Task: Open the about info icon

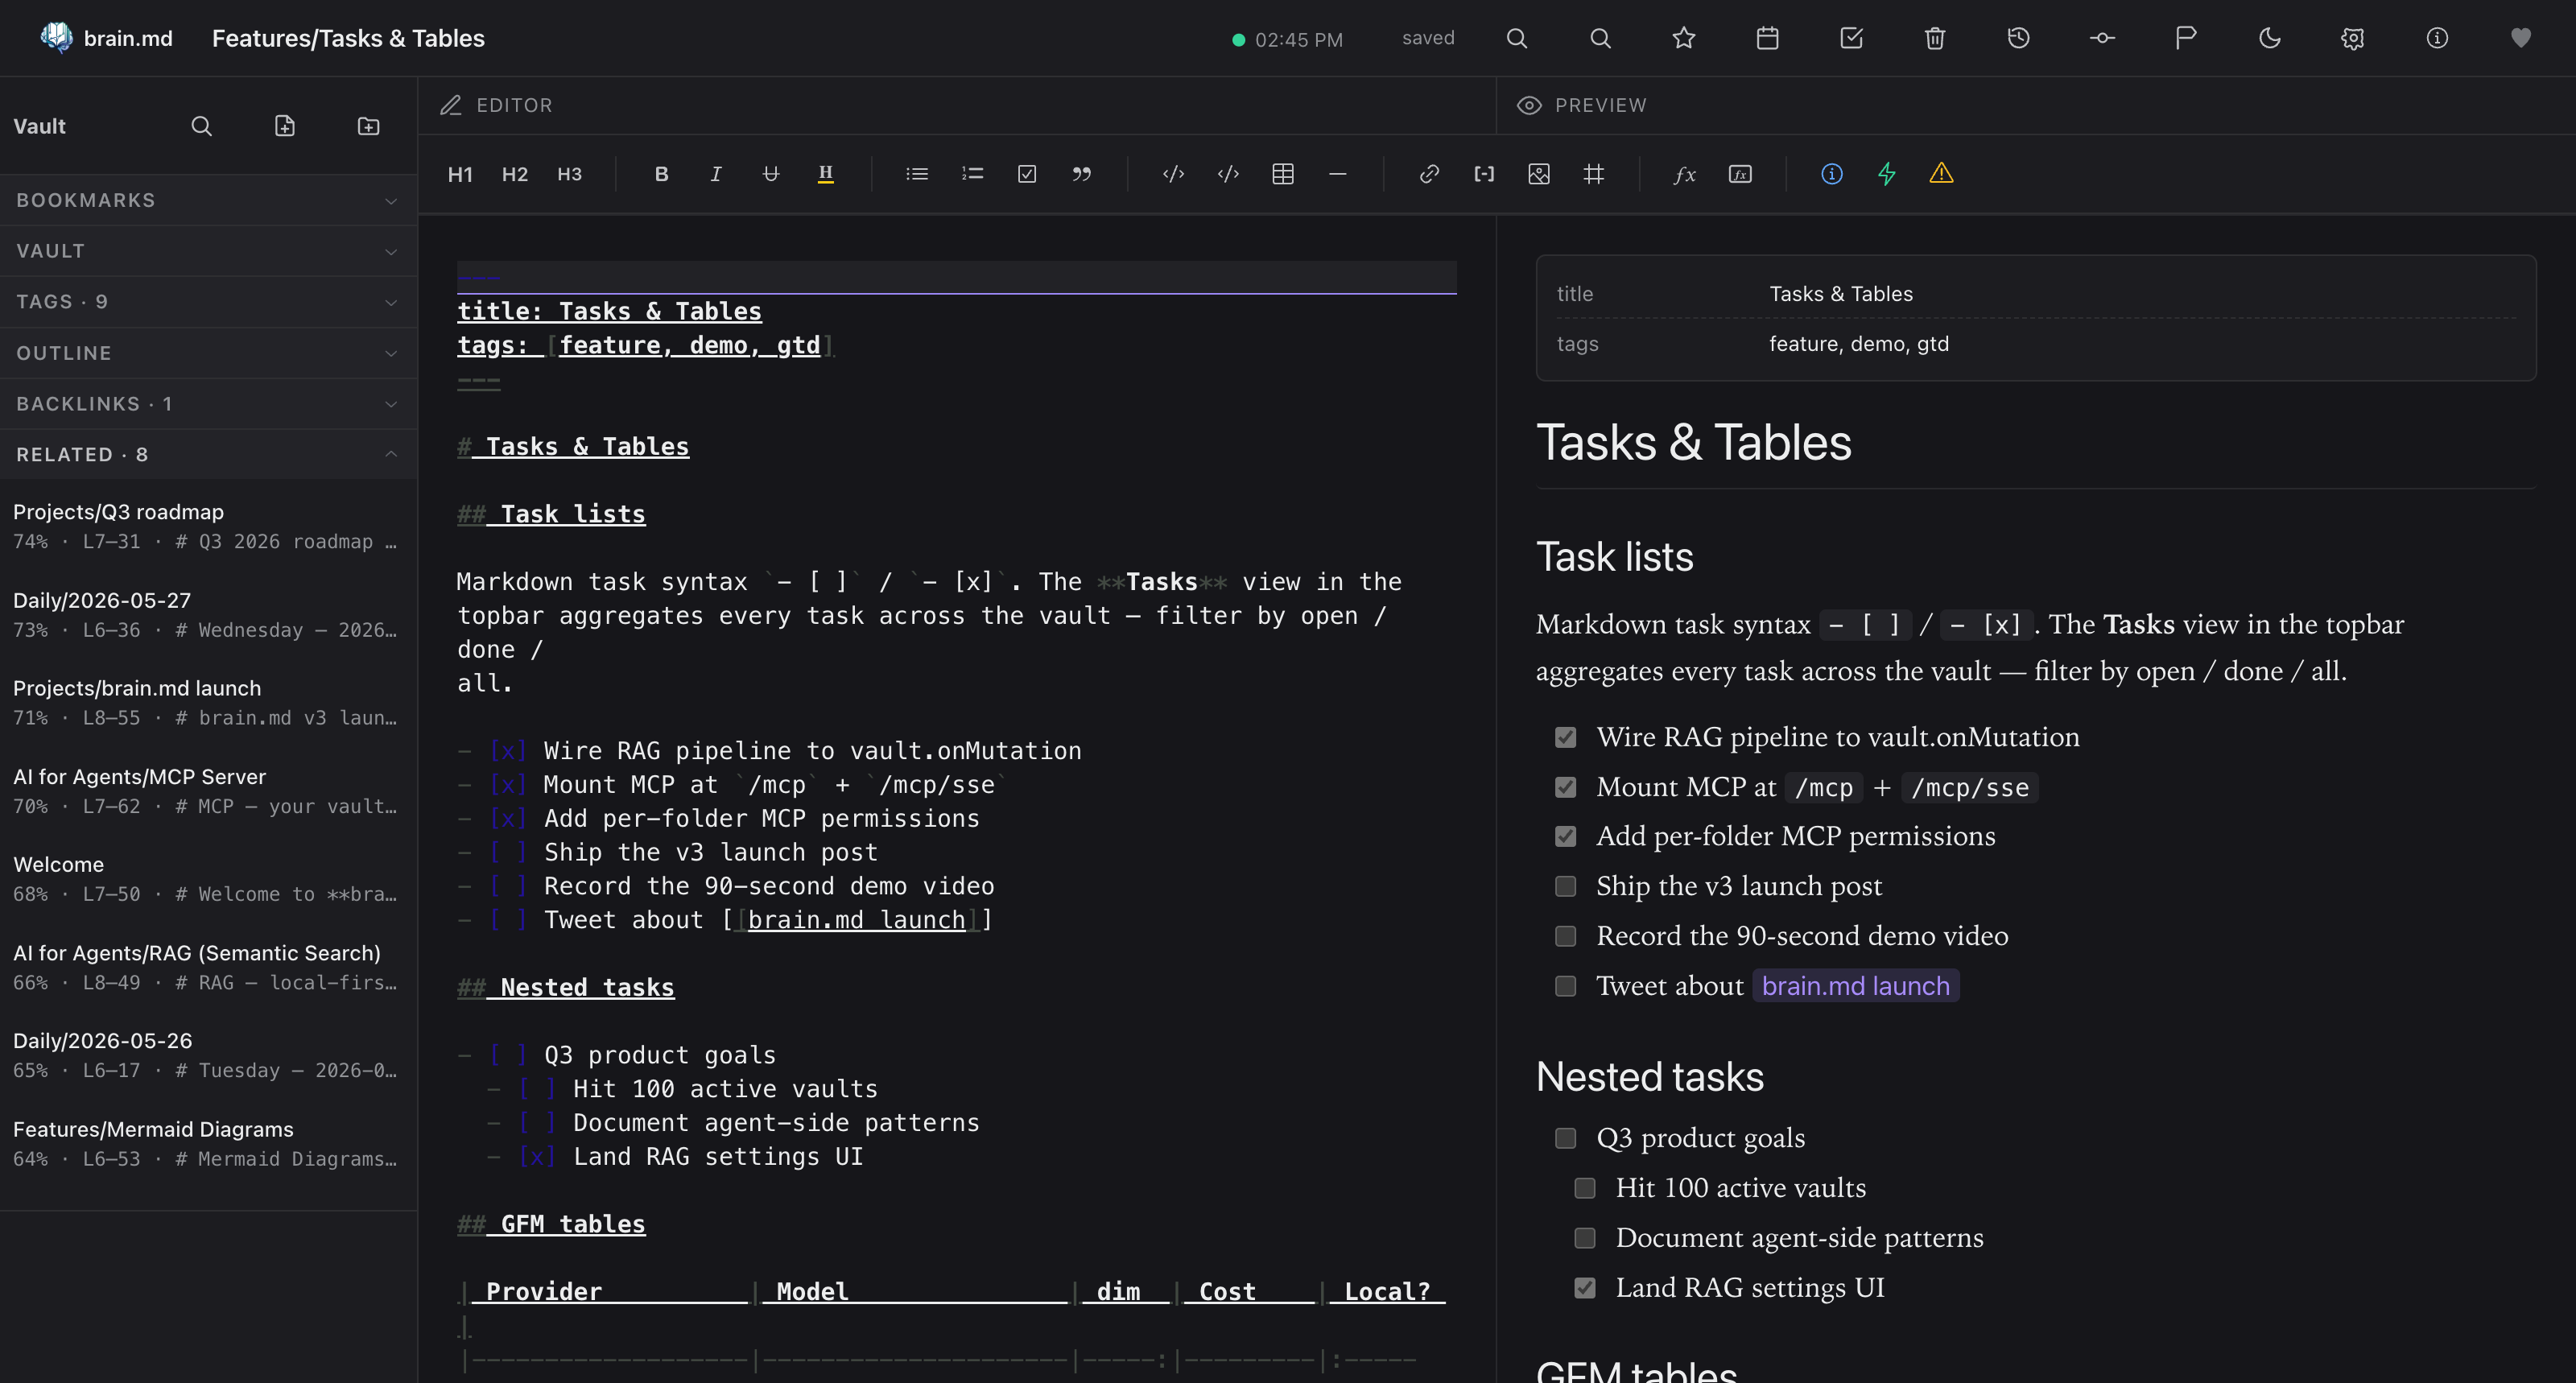Action: point(2437,38)
